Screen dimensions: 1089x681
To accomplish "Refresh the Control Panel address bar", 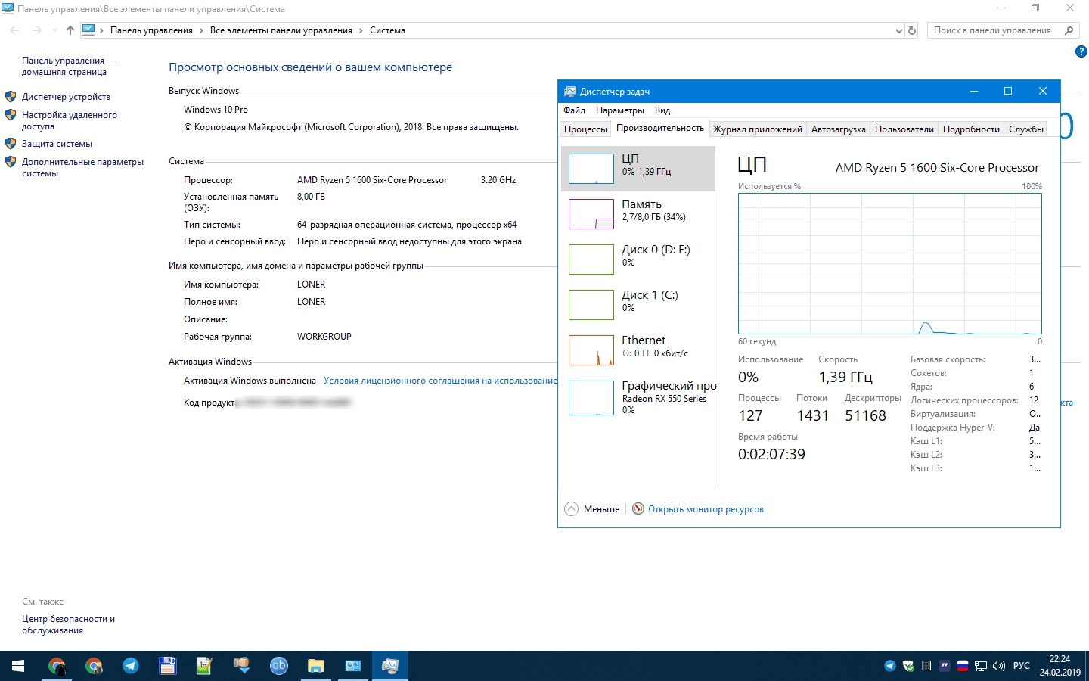I will [912, 30].
